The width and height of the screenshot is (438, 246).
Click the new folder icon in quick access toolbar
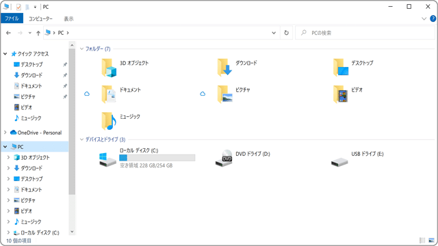tap(27, 7)
